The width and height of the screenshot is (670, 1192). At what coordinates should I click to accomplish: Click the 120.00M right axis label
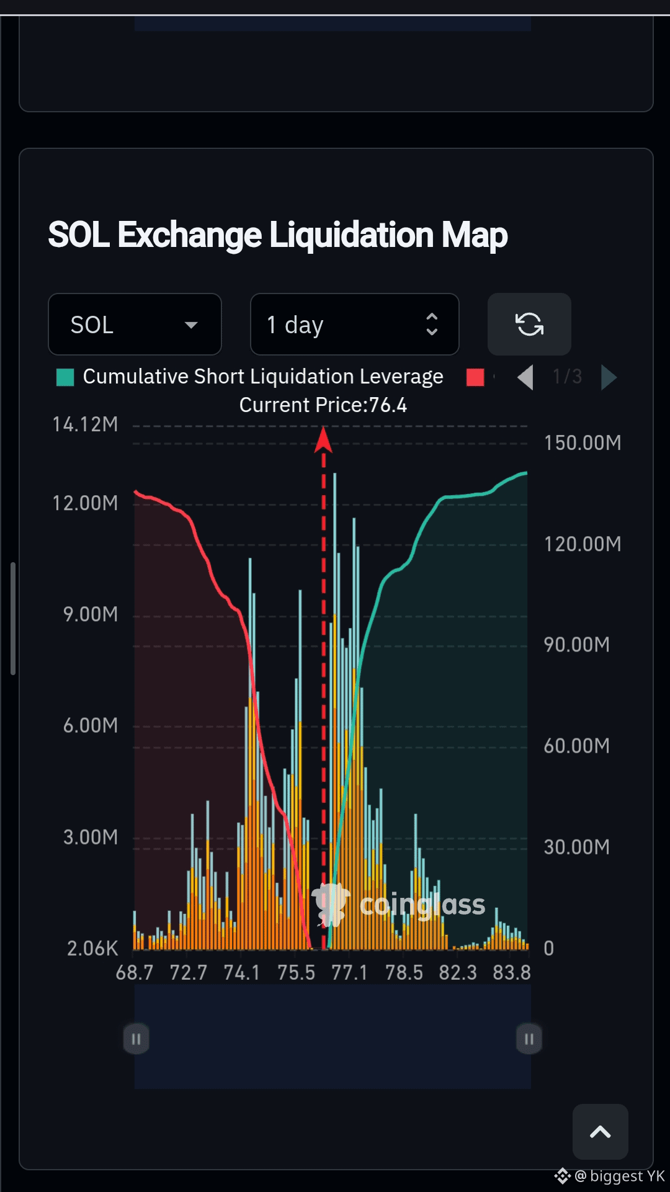pyautogui.click(x=583, y=544)
